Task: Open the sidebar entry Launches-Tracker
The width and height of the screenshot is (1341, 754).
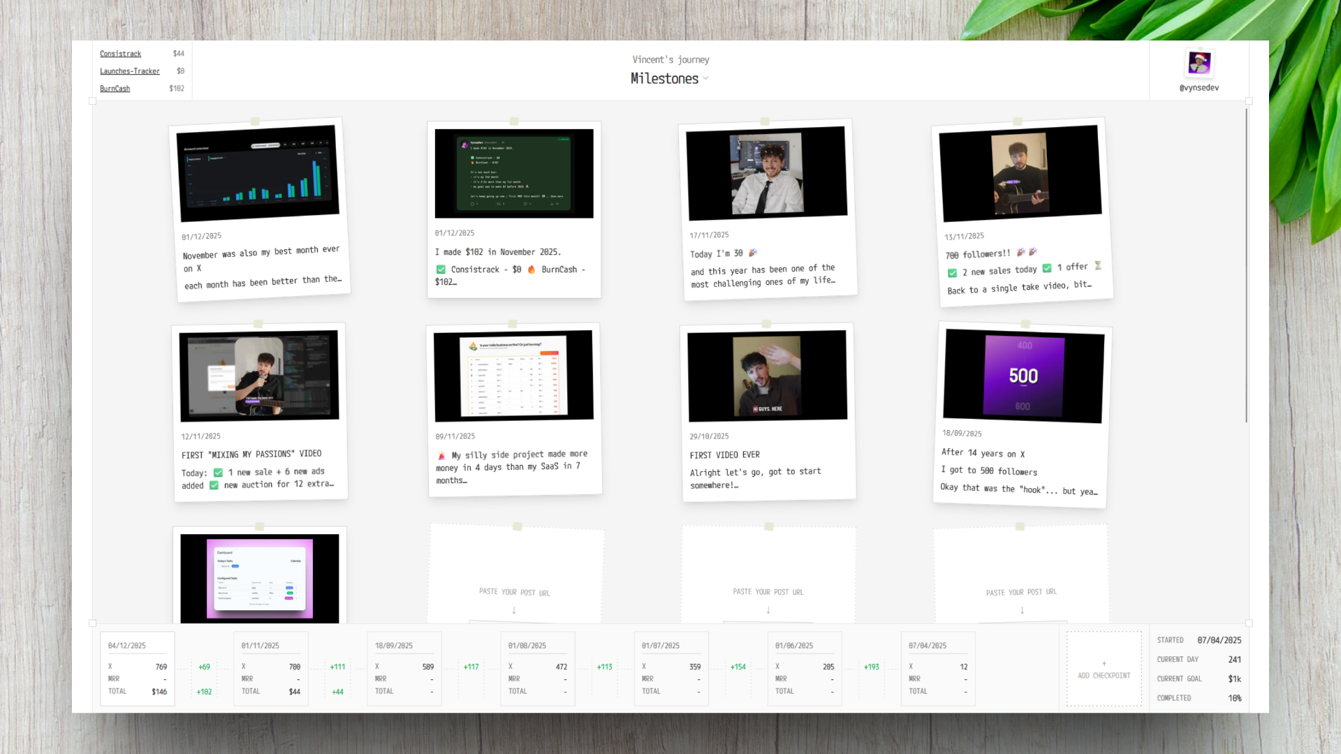Action: 130,71
